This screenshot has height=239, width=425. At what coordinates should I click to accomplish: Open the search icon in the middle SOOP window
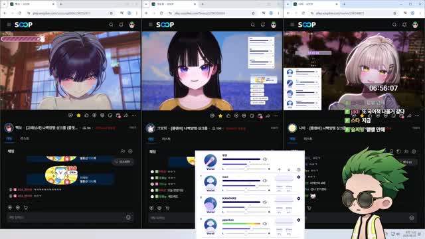click(252, 25)
